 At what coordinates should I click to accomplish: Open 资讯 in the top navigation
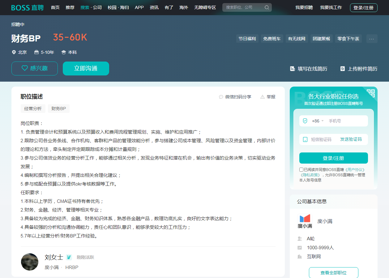point(154,7)
